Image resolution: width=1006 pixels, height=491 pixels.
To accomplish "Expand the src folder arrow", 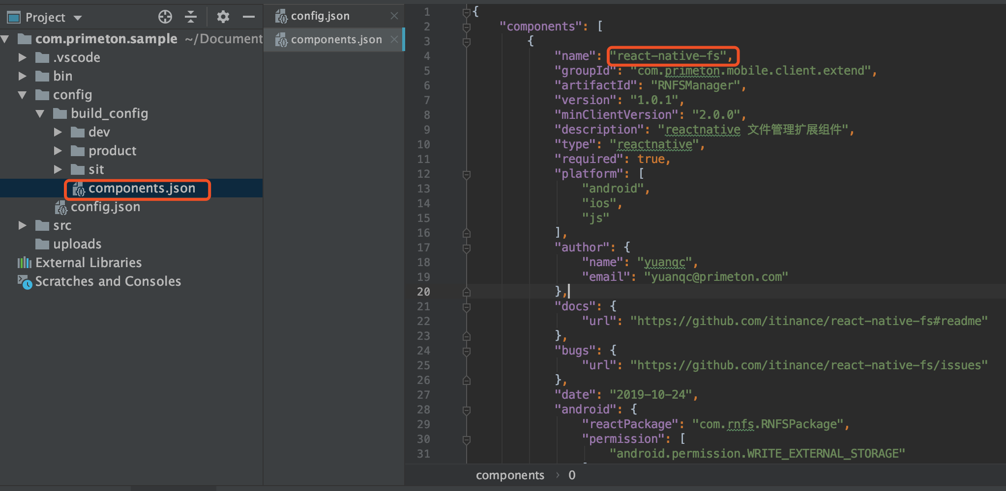I will (x=22, y=225).
